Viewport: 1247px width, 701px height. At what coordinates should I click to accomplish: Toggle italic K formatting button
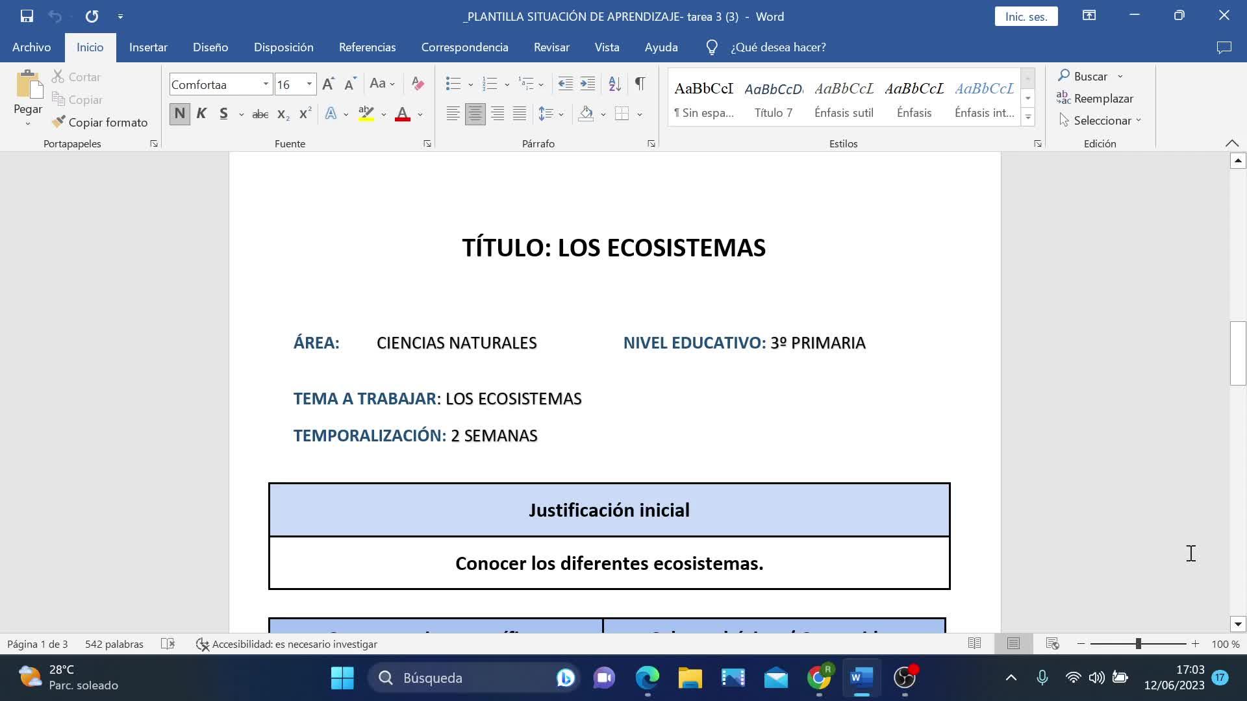[x=201, y=114]
